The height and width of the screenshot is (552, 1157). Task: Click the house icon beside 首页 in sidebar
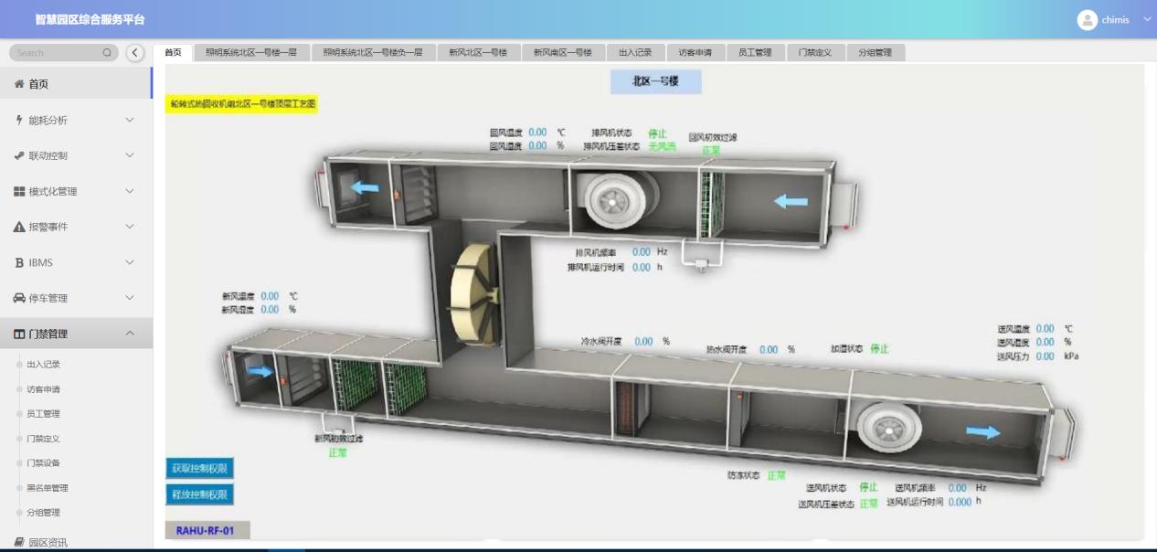coord(19,84)
